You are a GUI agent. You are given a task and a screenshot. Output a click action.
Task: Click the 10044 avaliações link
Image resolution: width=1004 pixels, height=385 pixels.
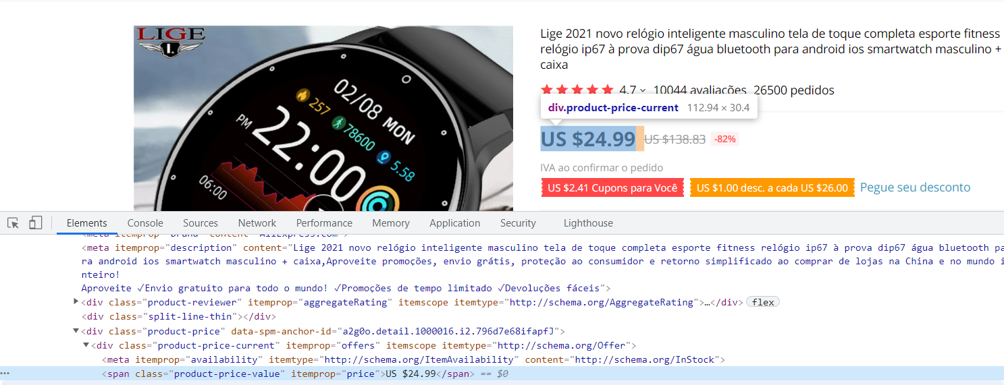(x=699, y=90)
